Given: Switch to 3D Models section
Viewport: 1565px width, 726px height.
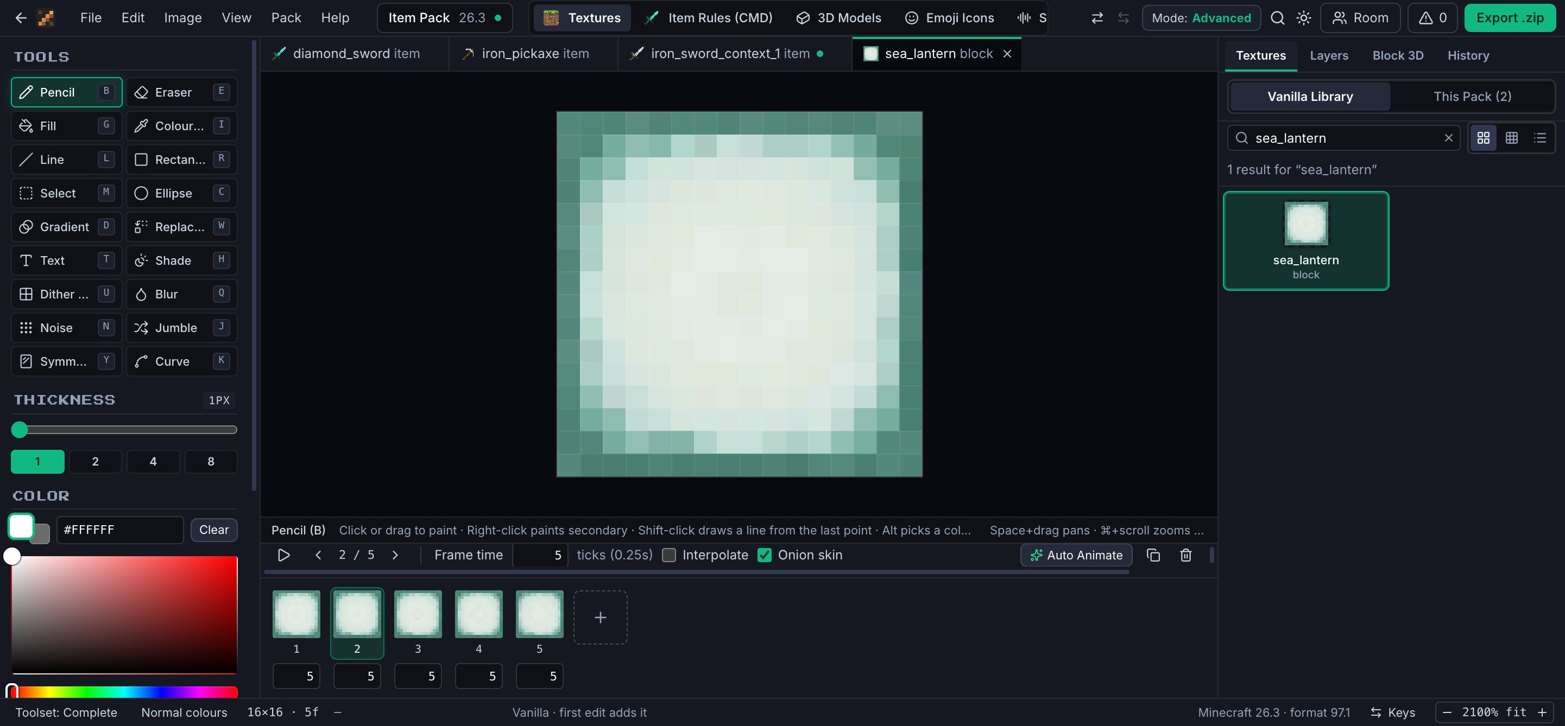Looking at the screenshot, I should (x=838, y=17).
